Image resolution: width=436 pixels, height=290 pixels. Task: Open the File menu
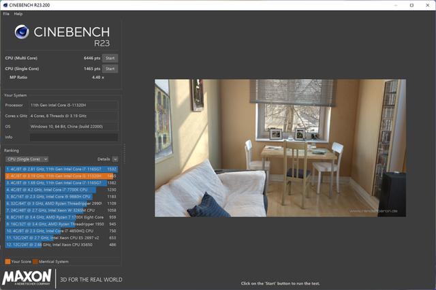coord(6,14)
